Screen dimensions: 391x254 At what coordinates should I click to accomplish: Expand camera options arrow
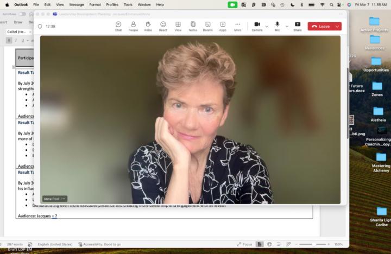point(267,27)
